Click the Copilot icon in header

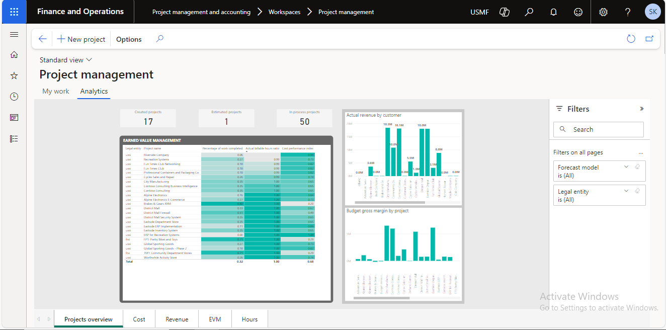pos(505,12)
